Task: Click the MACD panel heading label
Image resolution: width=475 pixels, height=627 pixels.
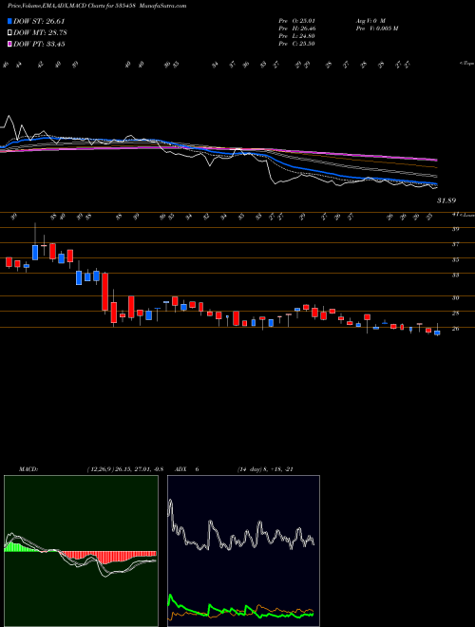Action: [28, 469]
